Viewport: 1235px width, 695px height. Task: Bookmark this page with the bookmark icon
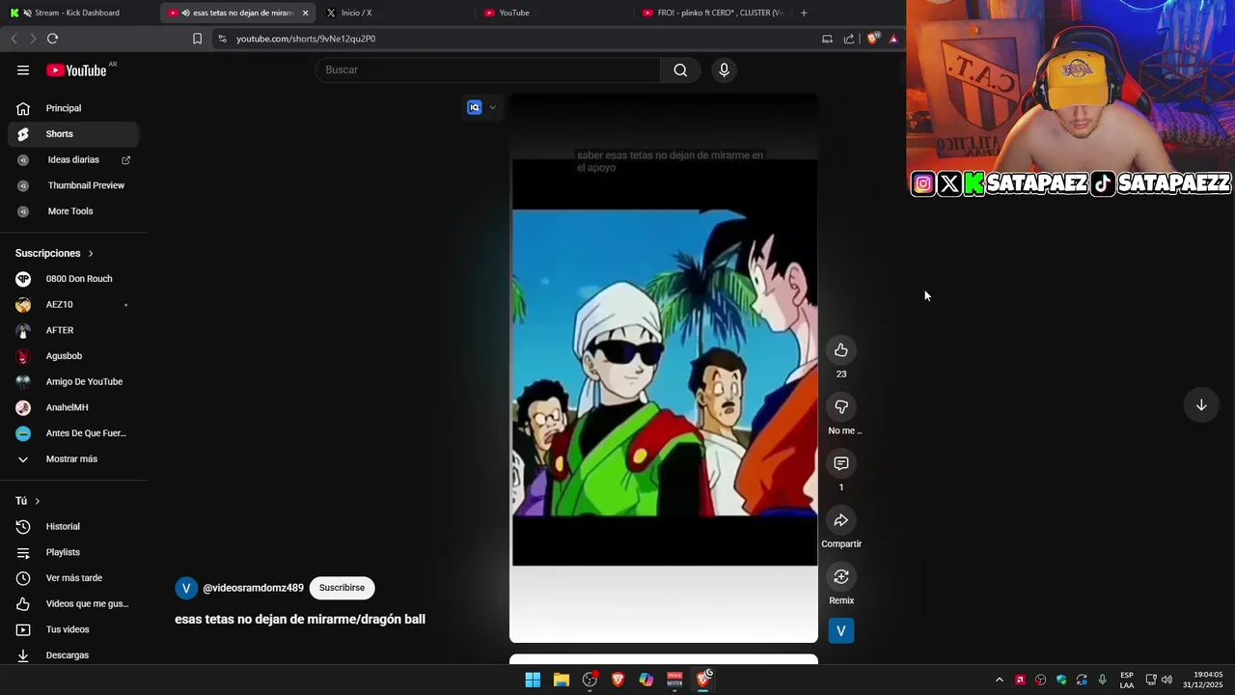(x=197, y=39)
